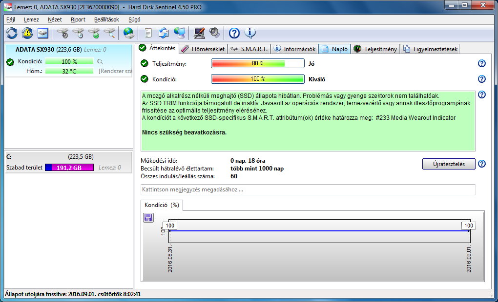Image resolution: width=498 pixels, height=302 pixels.
Task: Switch to the Teljesítmény tab
Action: tap(375, 49)
